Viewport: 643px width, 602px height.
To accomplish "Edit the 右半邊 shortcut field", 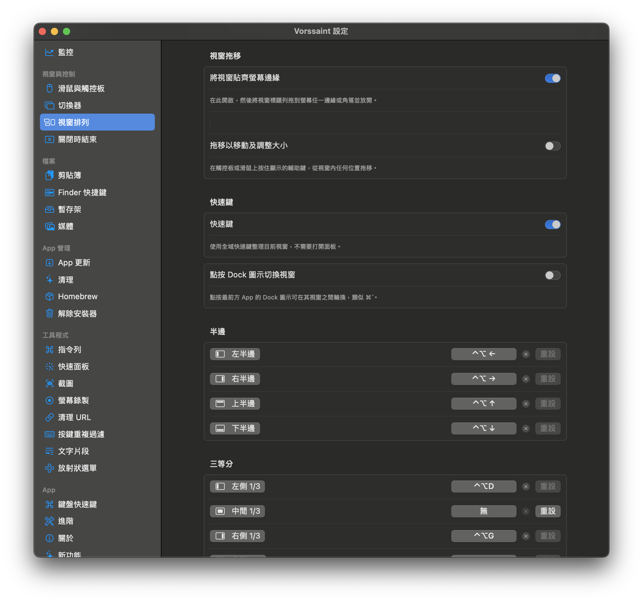I will click(484, 379).
